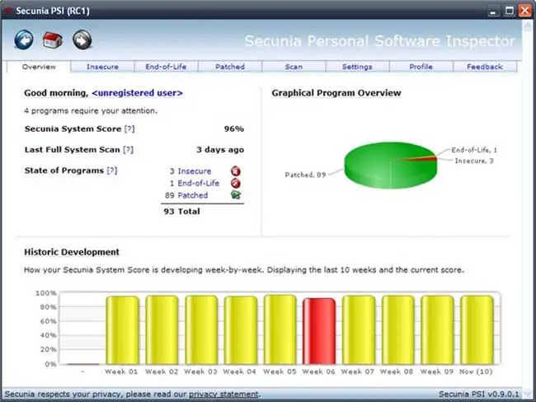Image resolution: width=536 pixels, height=402 pixels.
Task: Click the <unregistered user> link
Action: pyautogui.click(x=138, y=93)
